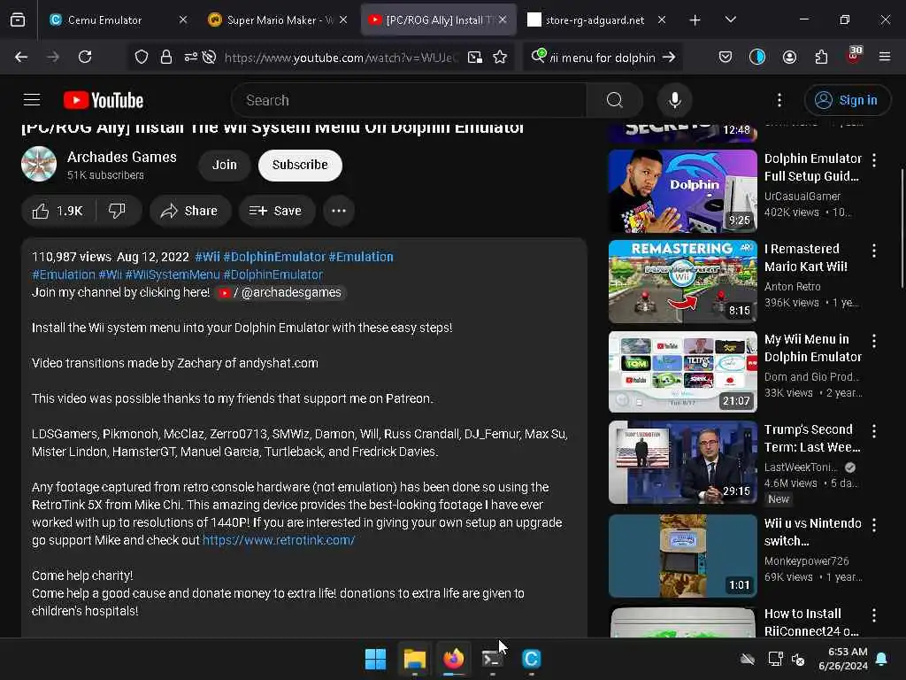Open the @archadesgames channel link
Viewport: 906px width, 680px height.
[x=280, y=292]
